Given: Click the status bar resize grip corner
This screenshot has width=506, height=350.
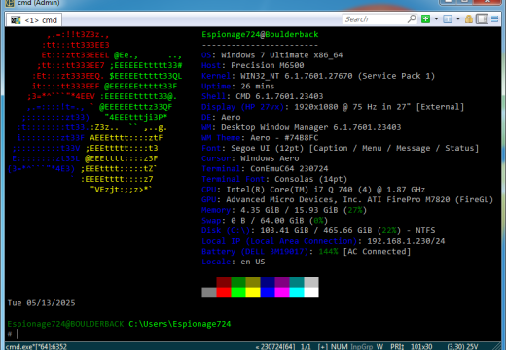Looking at the screenshot, I should [497, 346].
